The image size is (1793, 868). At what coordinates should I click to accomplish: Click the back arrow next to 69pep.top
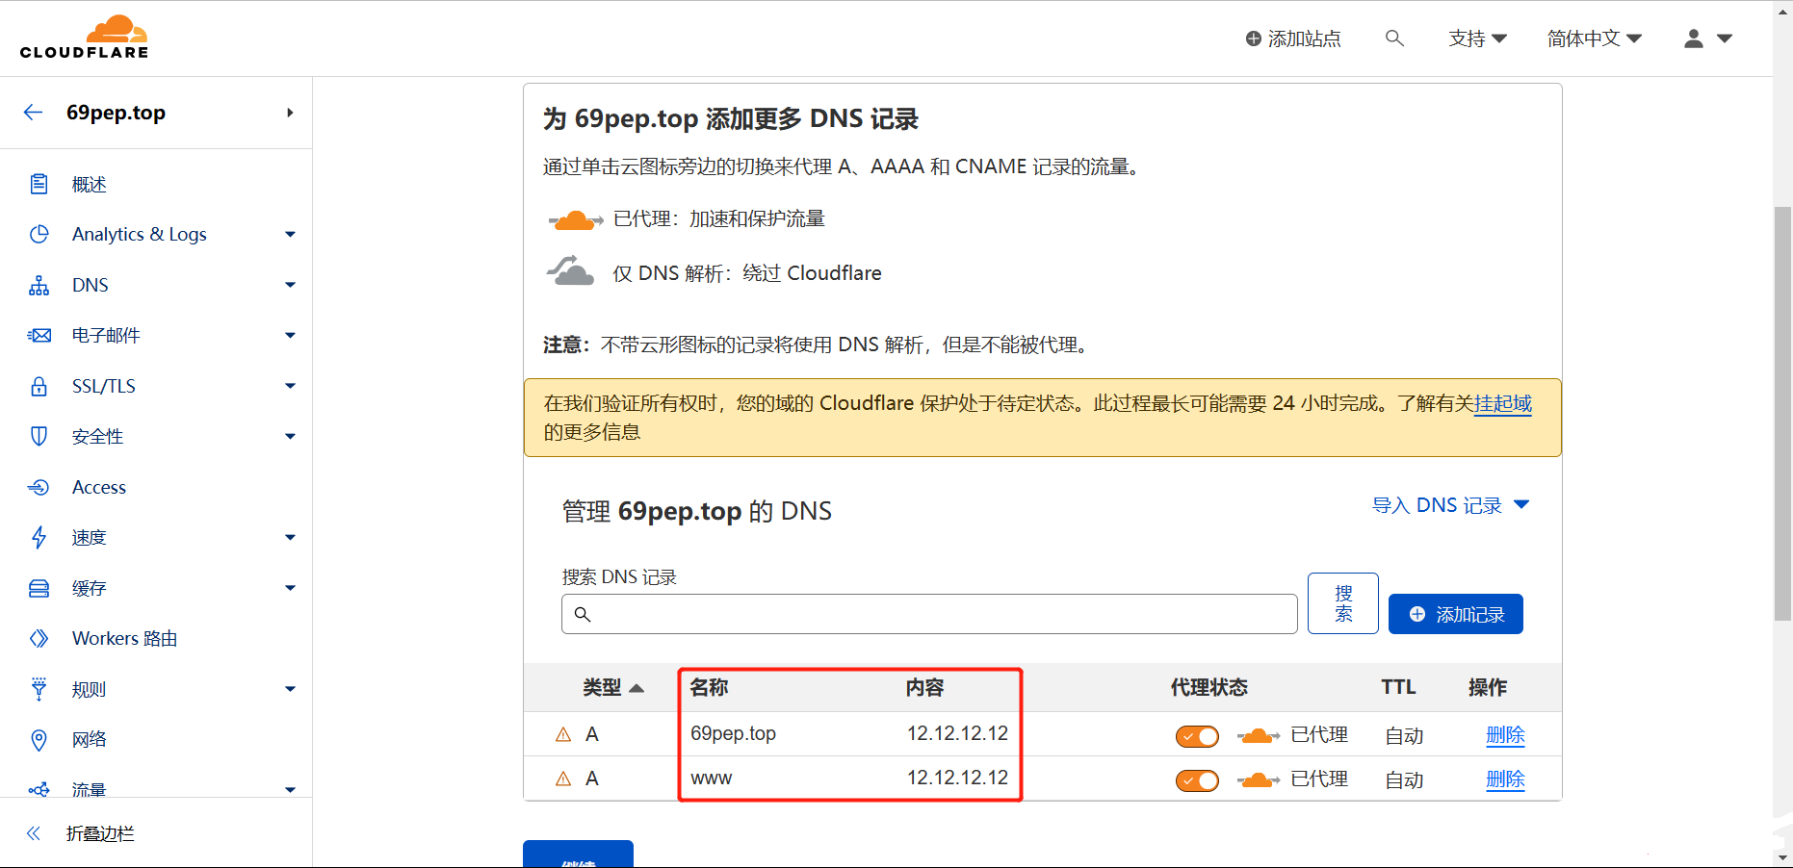[33, 113]
